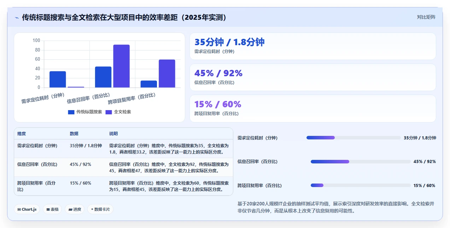The image size is (450, 228).
Task: Click the Chart.js tag chip
Action: coord(27,209)
